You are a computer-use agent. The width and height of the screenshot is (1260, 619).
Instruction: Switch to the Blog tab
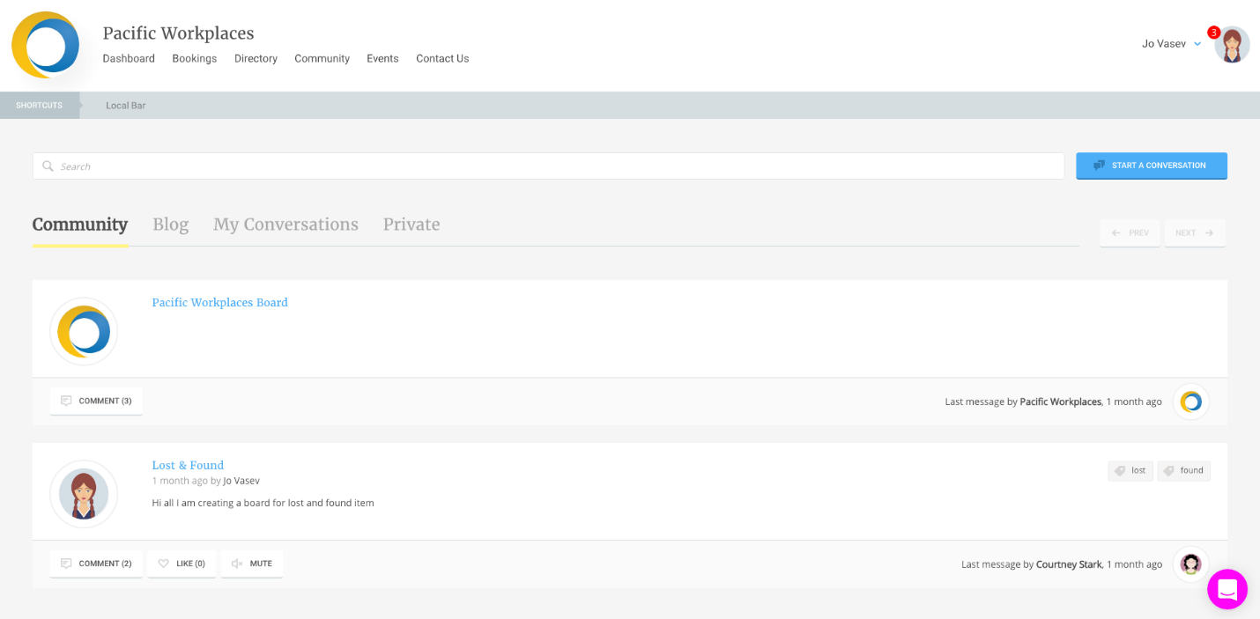[170, 225]
